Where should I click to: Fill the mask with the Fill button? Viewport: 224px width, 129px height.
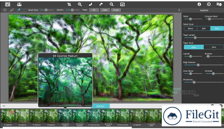click(94, 10)
